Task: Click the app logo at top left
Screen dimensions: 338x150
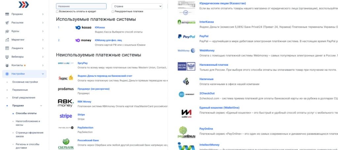Action: point(24,5)
